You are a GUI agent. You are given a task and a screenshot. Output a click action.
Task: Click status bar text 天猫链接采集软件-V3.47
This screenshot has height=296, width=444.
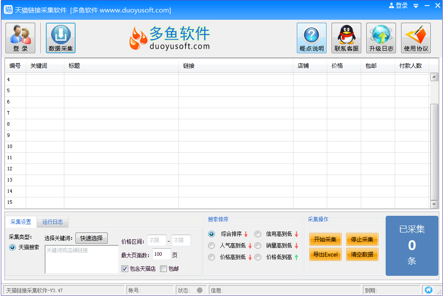tap(35, 290)
